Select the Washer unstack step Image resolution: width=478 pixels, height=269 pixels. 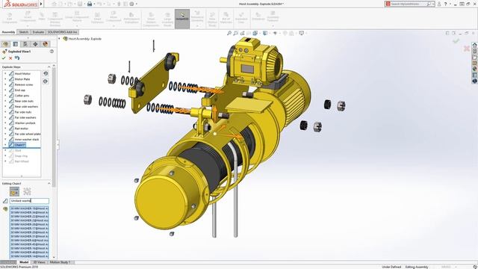(25, 123)
